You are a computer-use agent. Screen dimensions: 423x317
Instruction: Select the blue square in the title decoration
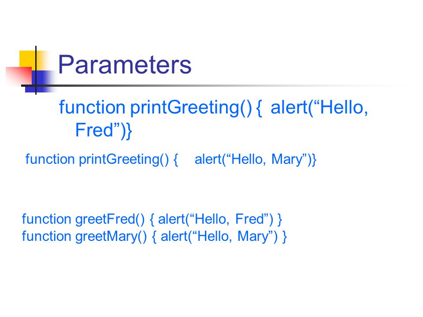[41, 81]
